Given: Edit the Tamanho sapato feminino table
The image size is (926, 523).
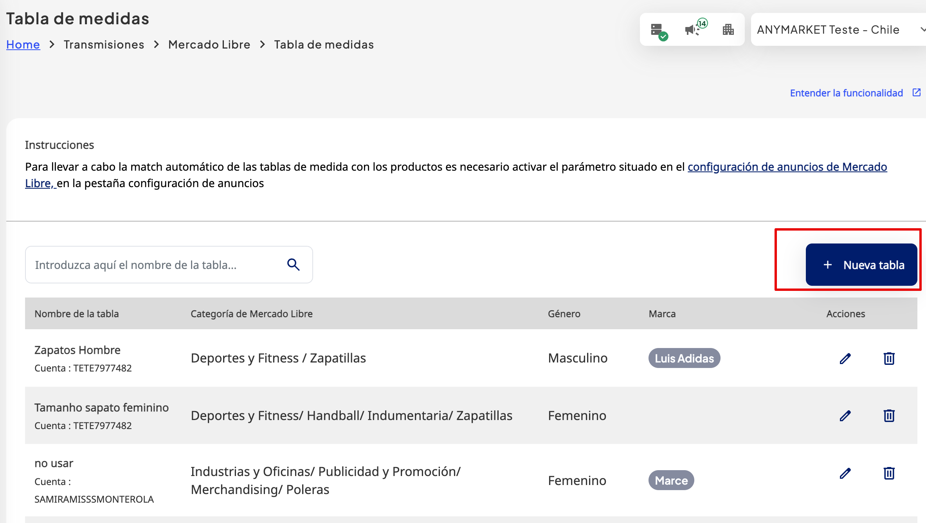Looking at the screenshot, I should (x=845, y=415).
